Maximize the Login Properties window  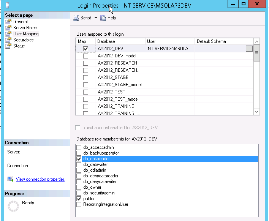[x=243, y=4]
